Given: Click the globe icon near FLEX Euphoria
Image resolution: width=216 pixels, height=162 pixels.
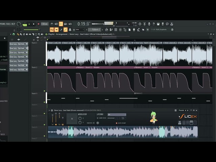Looking at the screenshot, I should (172, 29).
